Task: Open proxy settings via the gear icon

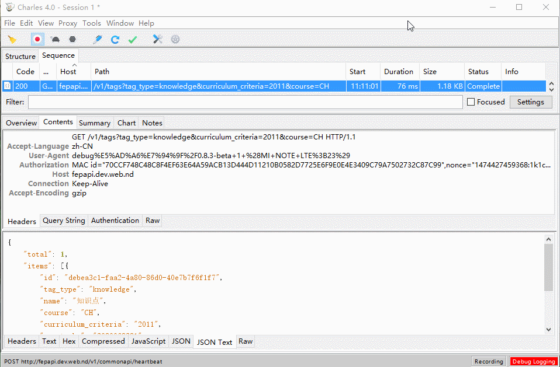Action: [175, 39]
